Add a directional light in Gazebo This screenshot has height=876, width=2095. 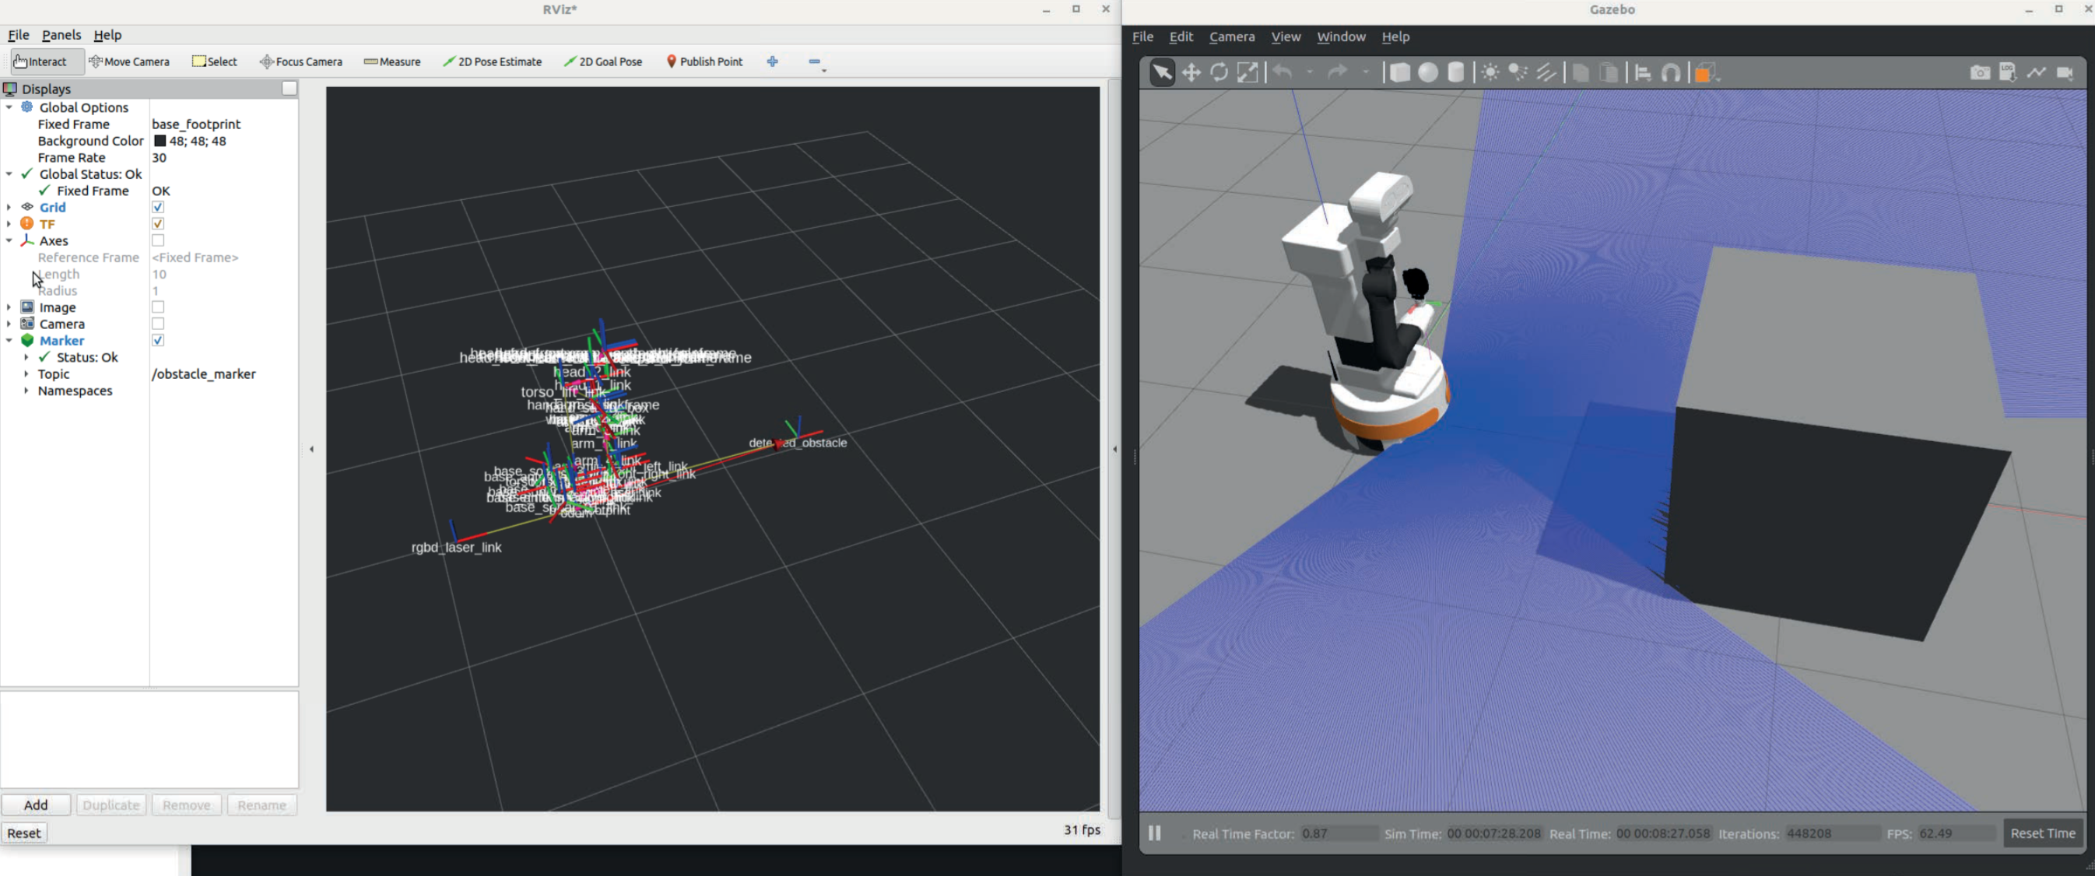pos(1546,72)
